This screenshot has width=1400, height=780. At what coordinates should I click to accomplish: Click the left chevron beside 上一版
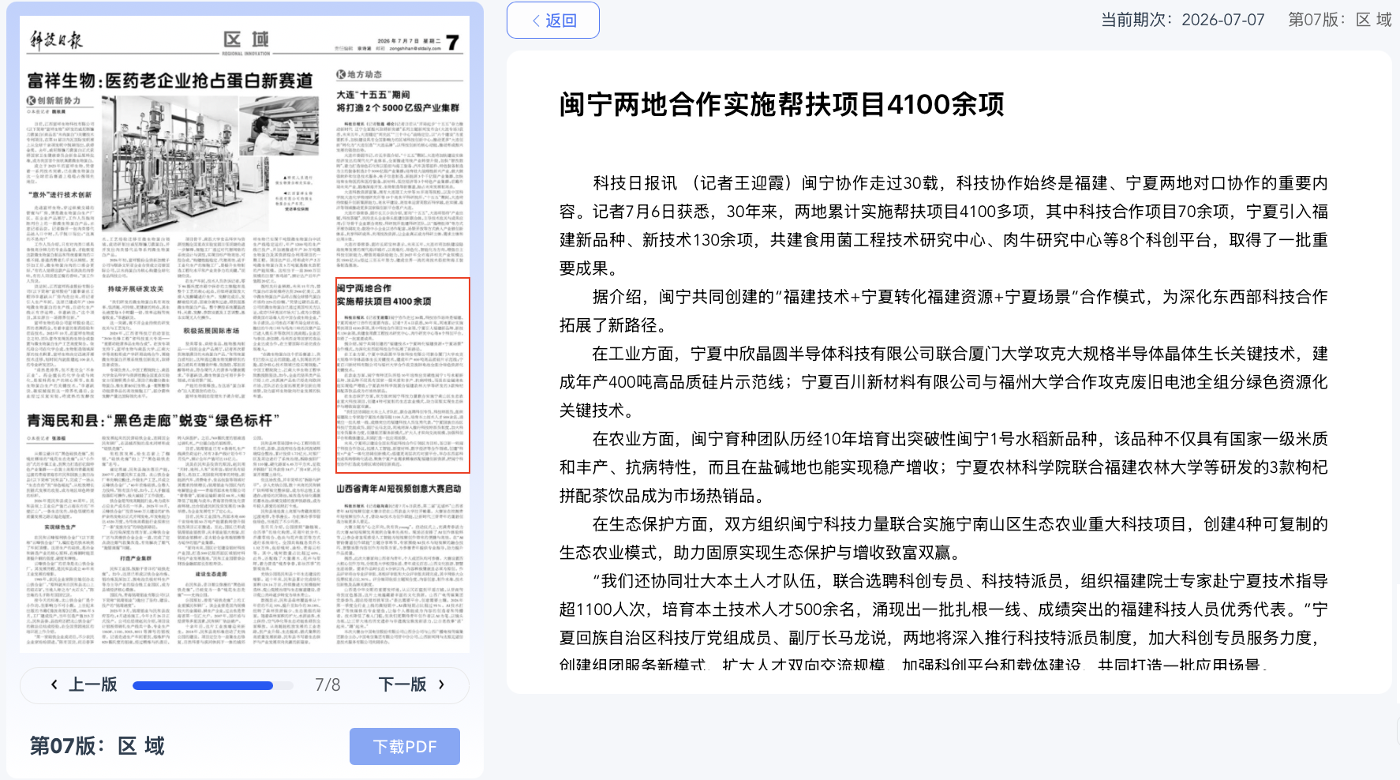click(x=54, y=684)
